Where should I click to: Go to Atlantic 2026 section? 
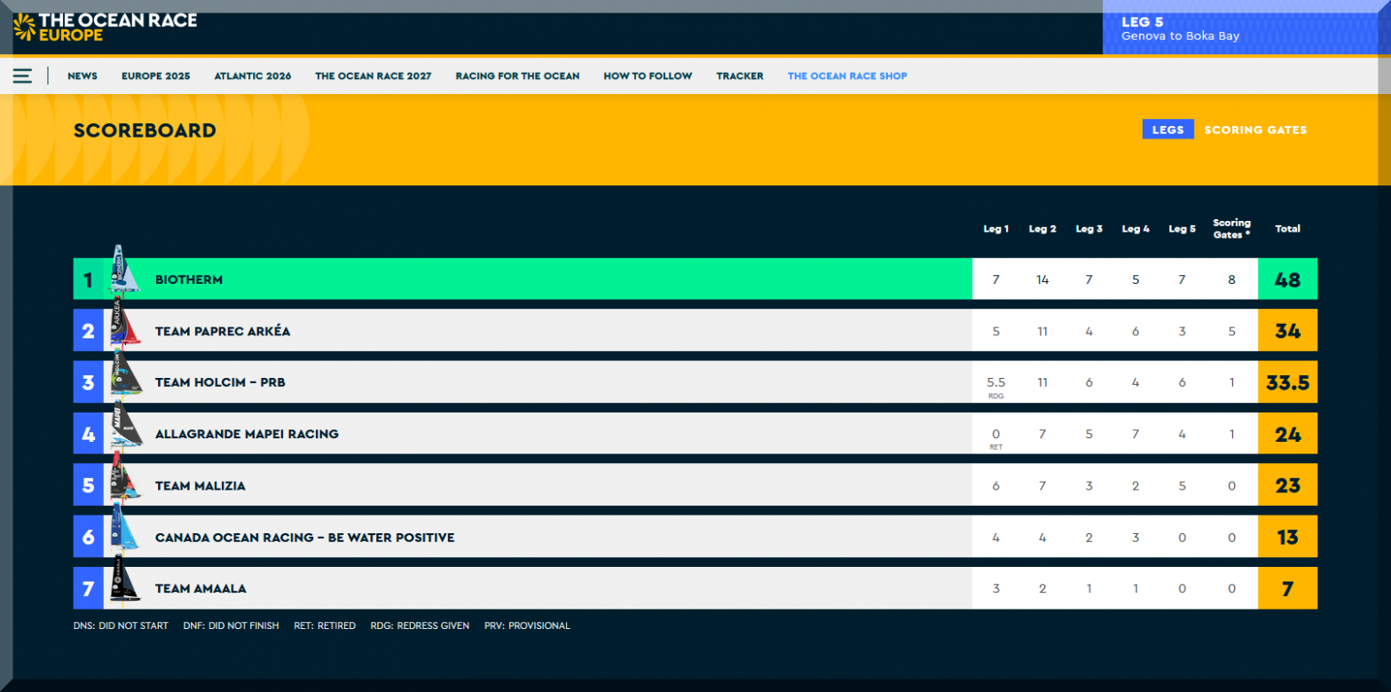252,76
